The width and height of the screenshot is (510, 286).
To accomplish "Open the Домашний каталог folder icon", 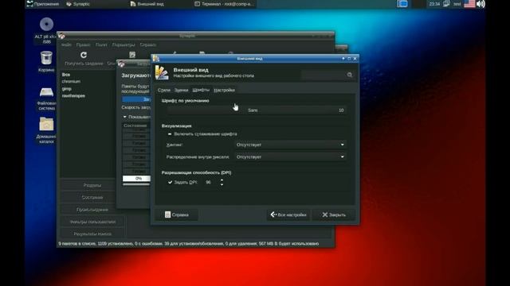I will [46, 124].
